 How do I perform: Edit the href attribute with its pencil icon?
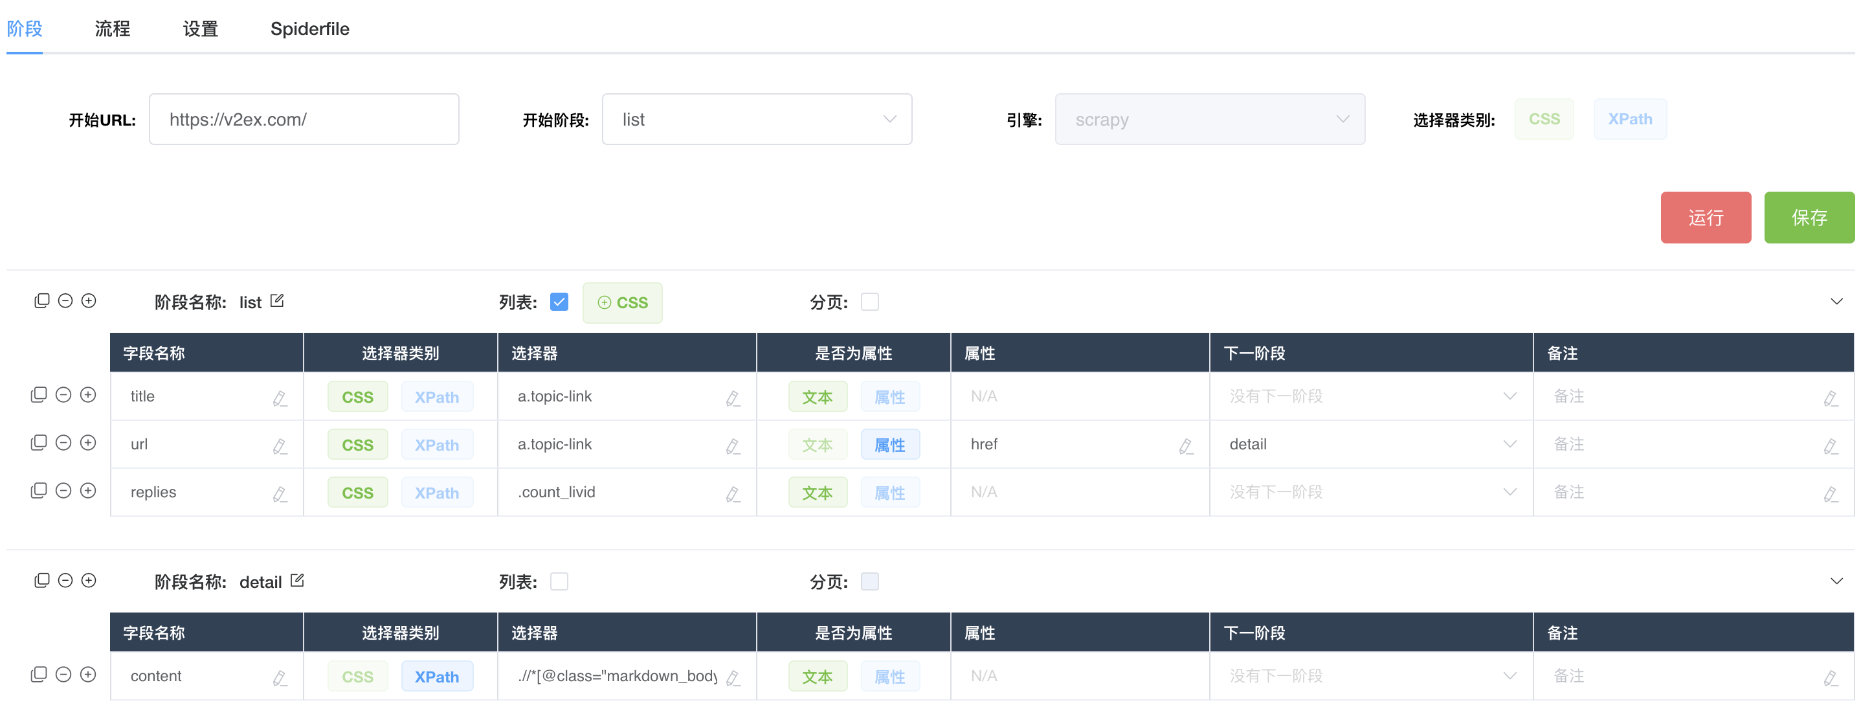(1186, 446)
